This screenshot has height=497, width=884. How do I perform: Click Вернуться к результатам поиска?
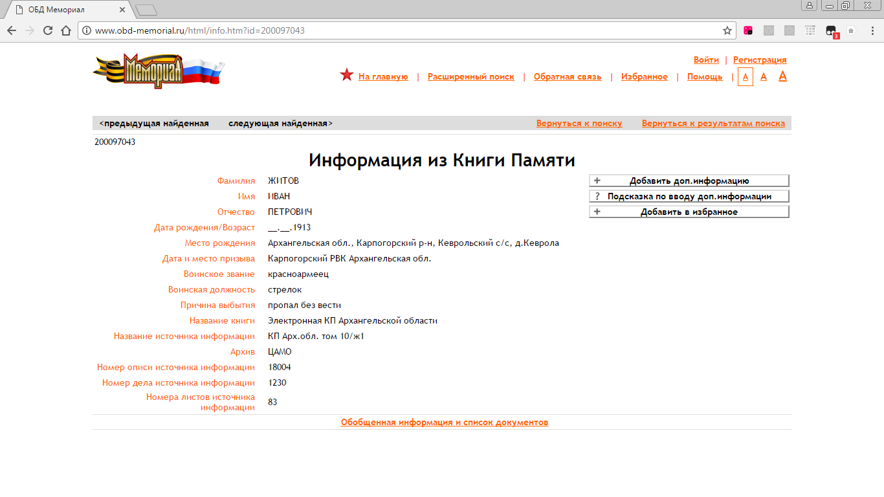click(713, 124)
